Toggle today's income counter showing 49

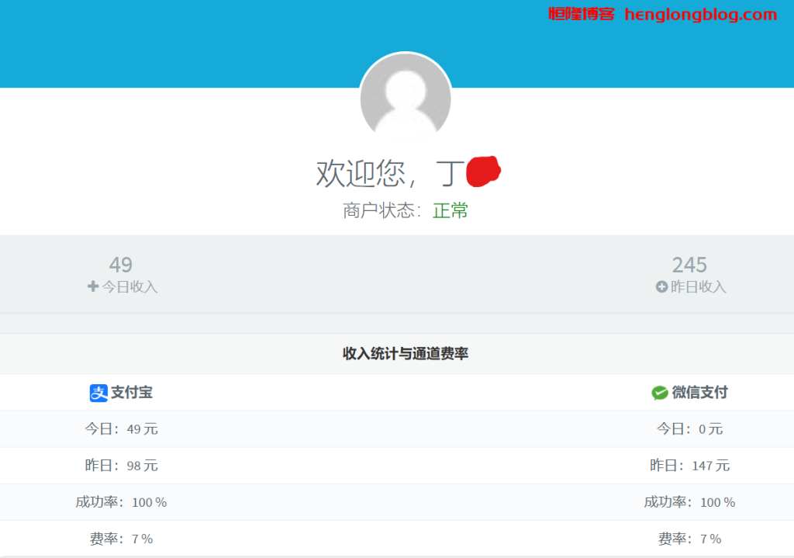point(122,265)
